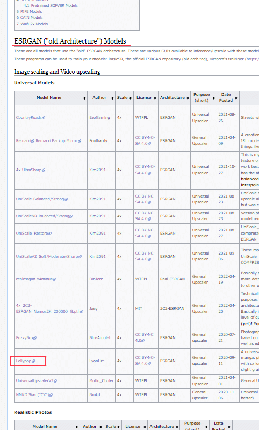Screen dimensions: 259x430
Task: Click the date 2020-07-21 cell
Action: [227, 337]
